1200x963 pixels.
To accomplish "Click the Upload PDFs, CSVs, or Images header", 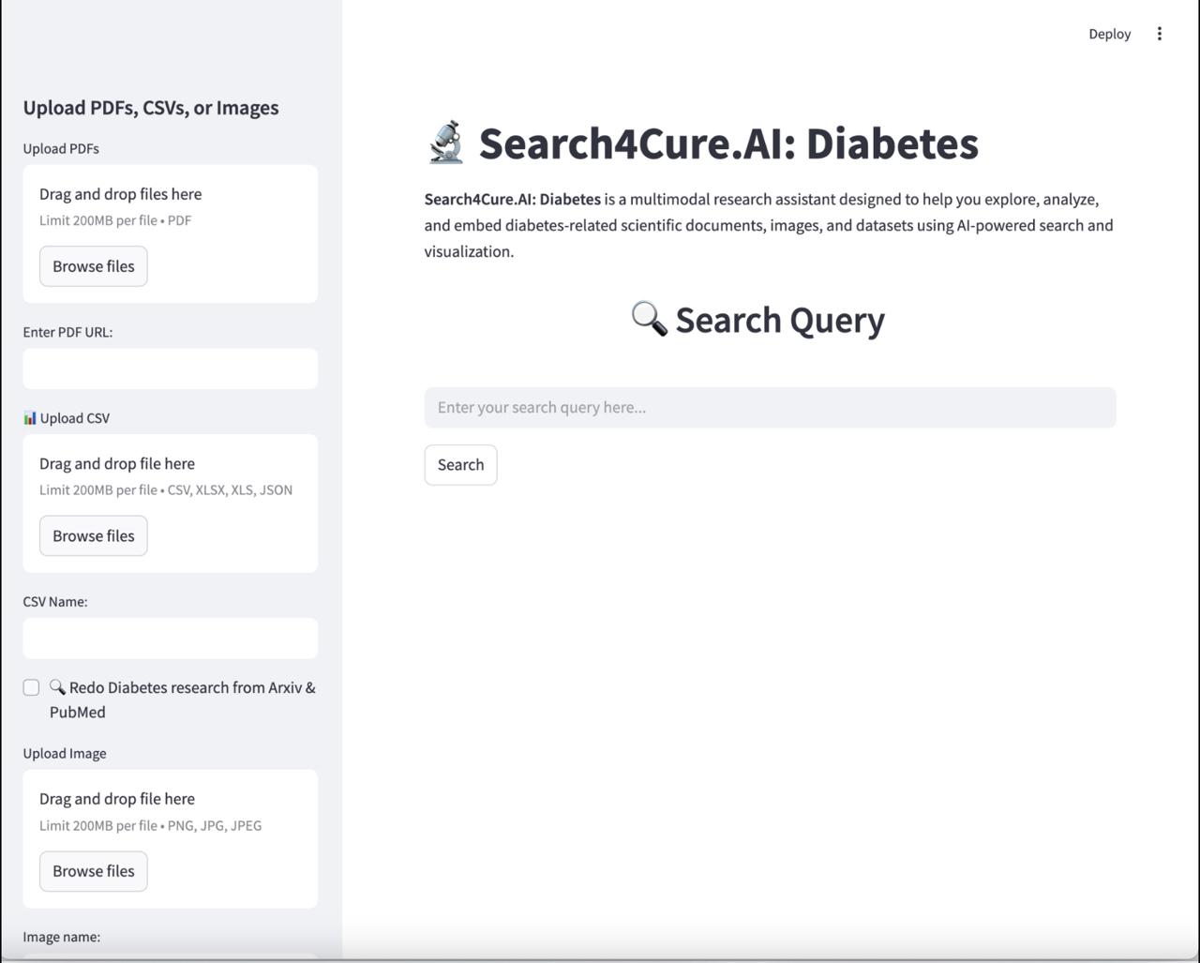I will (151, 108).
